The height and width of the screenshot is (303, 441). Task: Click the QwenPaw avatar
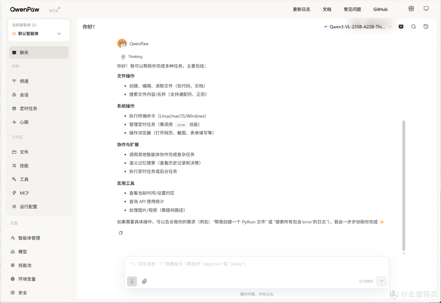point(122,44)
